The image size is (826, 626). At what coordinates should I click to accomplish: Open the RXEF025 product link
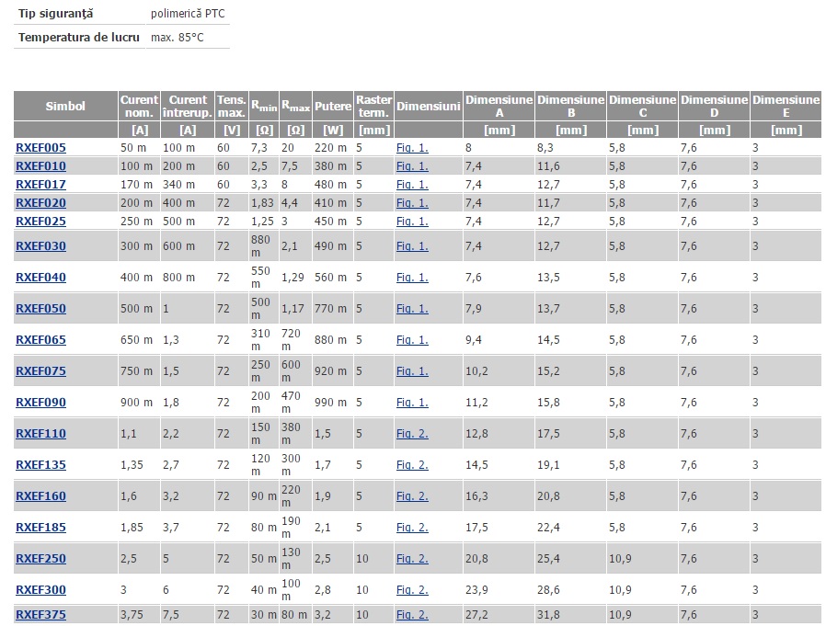[40, 222]
